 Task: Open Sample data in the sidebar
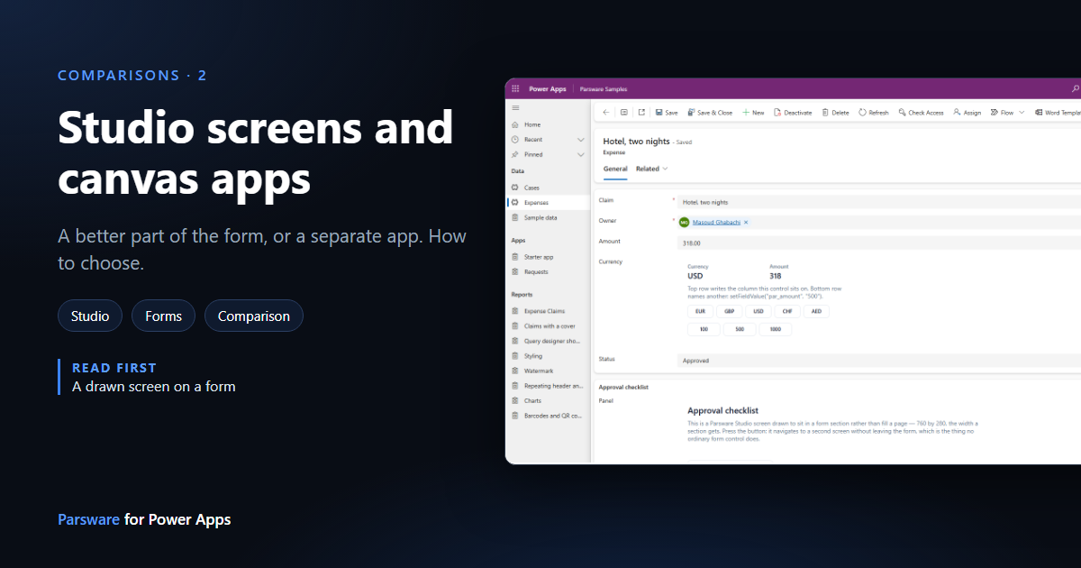pos(547,217)
